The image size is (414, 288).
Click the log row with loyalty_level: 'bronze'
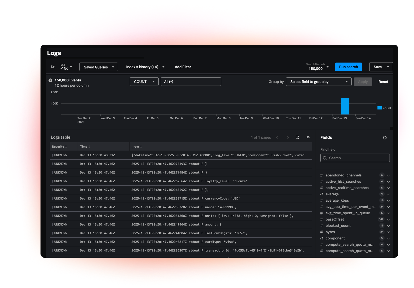[181, 181]
